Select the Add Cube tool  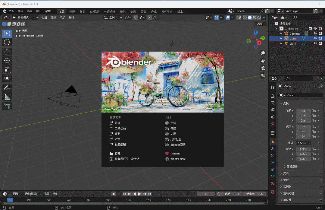(x=7, y=107)
